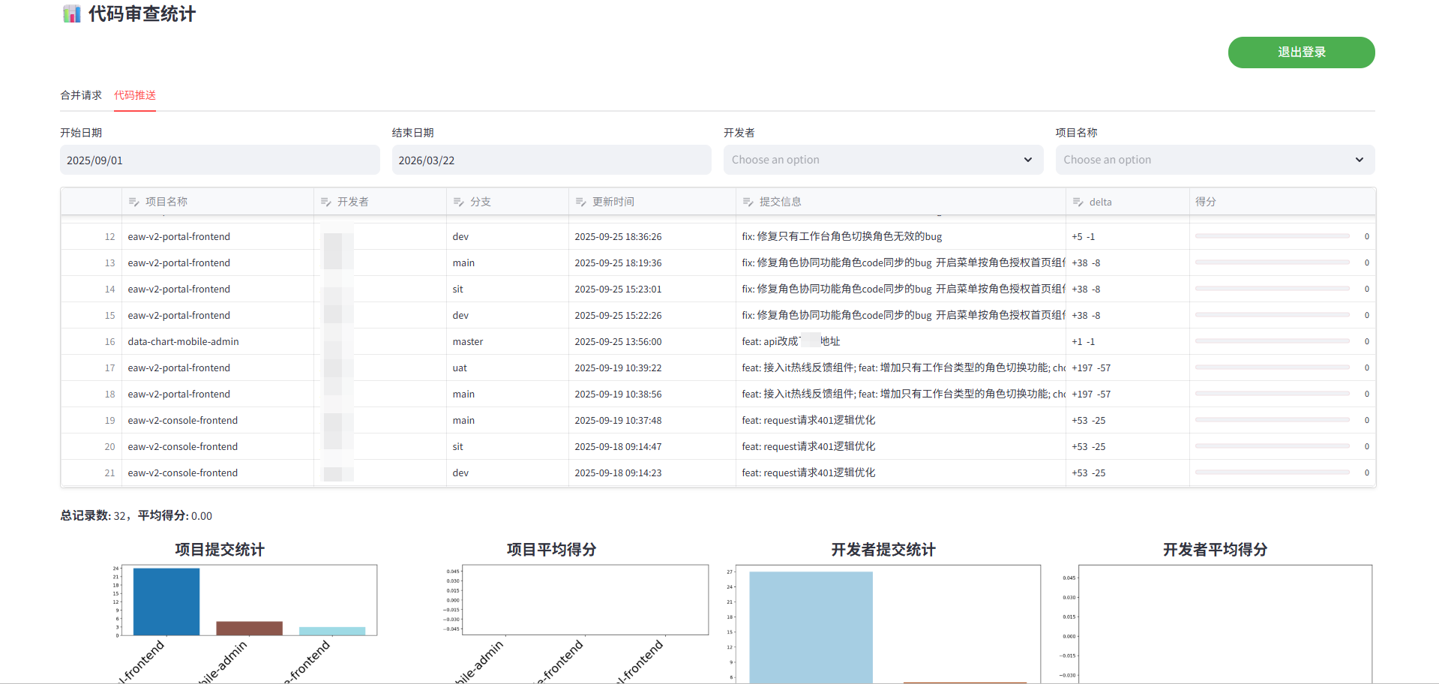The width and height of the screenshot is (1439, 684).
Task: Click the edit icon beside 分支 column header
Action: 459,202
